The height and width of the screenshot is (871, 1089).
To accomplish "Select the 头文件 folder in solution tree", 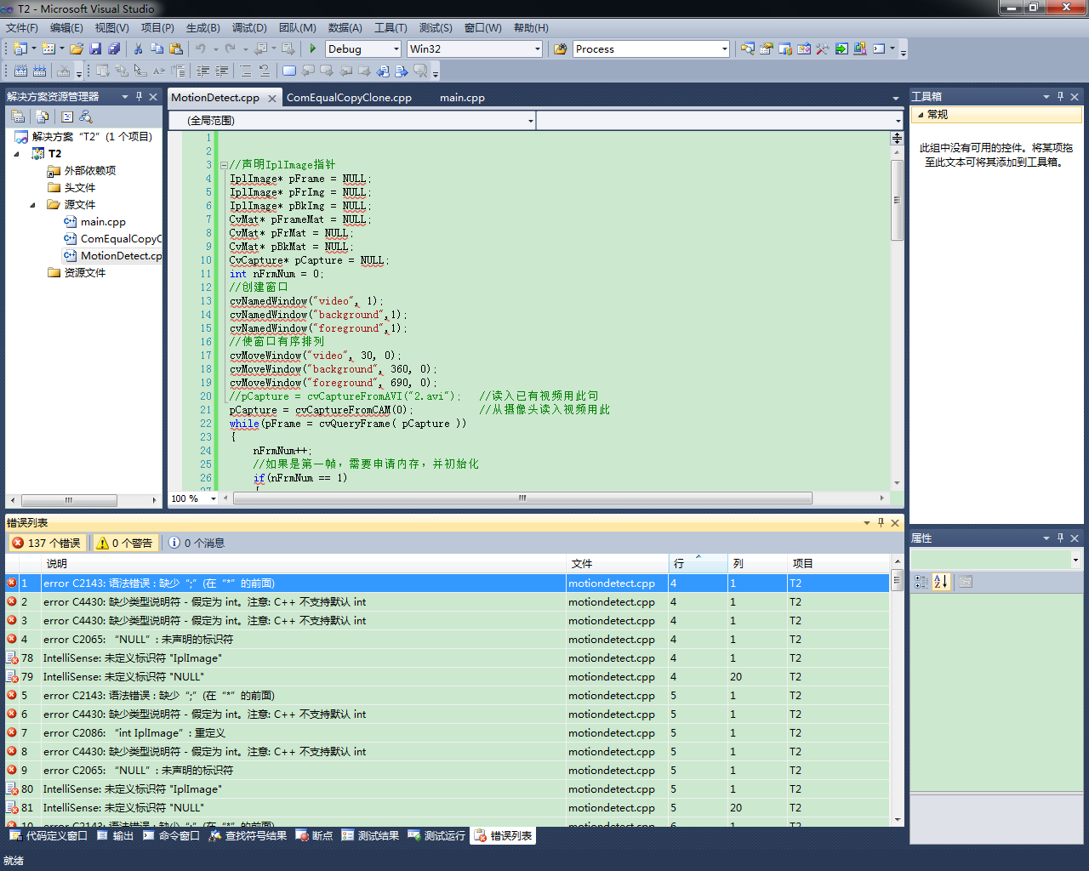I will pyautogui.click(x=80, y=188).
